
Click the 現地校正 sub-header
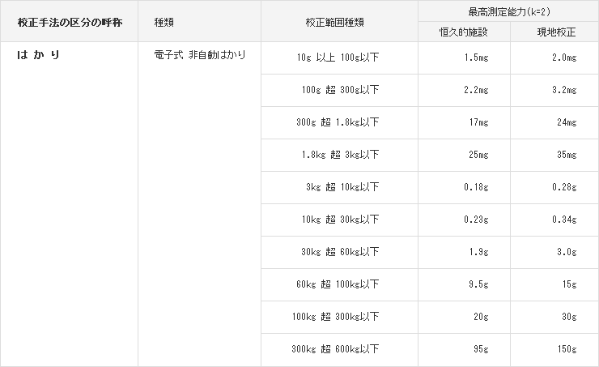[x=555, y=32]
